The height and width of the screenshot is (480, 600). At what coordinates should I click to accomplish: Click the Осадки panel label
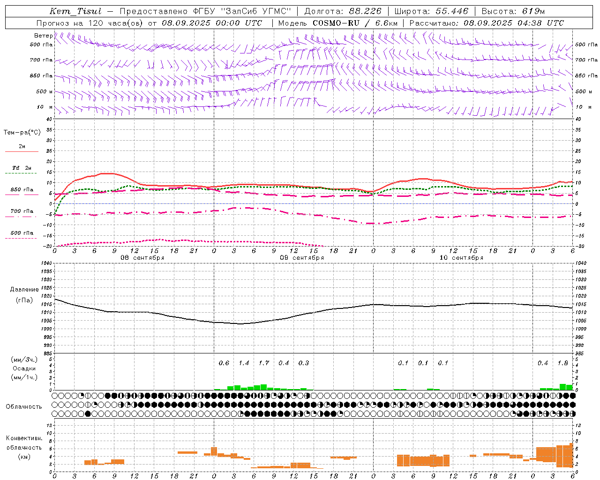[x=24, y=368]
